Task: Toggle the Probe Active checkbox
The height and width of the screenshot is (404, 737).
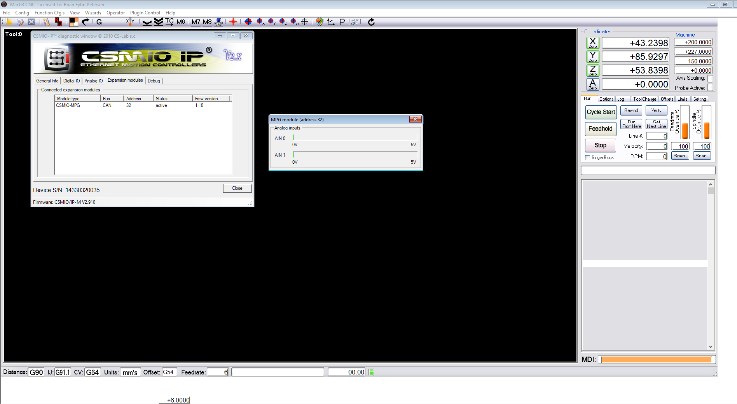Action: click(710, 88)
